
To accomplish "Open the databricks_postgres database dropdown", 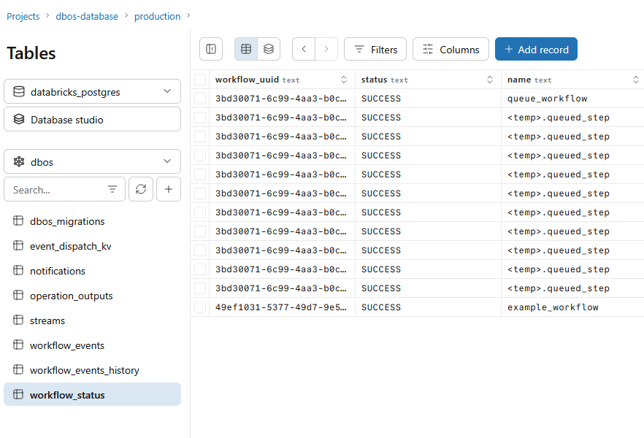I will [169, 91].
